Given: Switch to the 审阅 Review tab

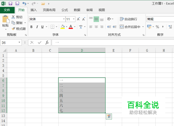Looking at the screenshot, I should [89, 10].
